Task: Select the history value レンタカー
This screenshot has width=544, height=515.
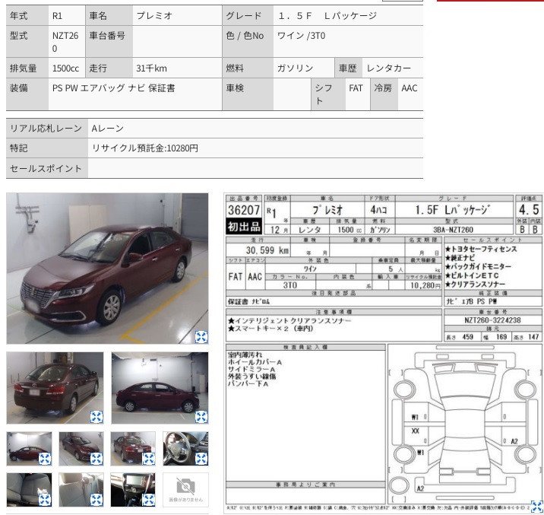Action: (388, 68)
